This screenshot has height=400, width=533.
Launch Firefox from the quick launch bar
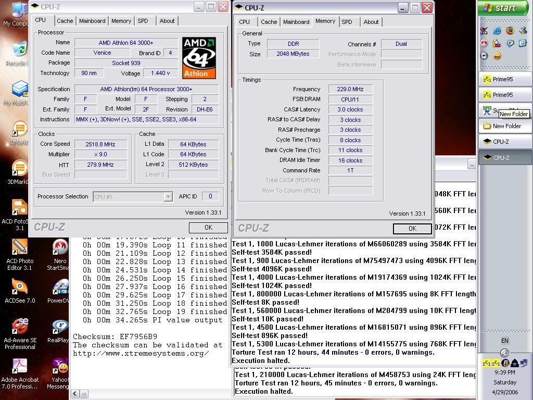(510, 31)
